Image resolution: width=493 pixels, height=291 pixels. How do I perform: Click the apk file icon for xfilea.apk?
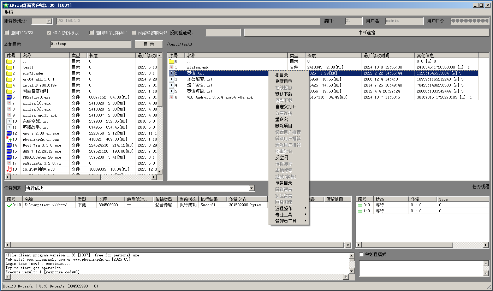click(x=172, y=67)
